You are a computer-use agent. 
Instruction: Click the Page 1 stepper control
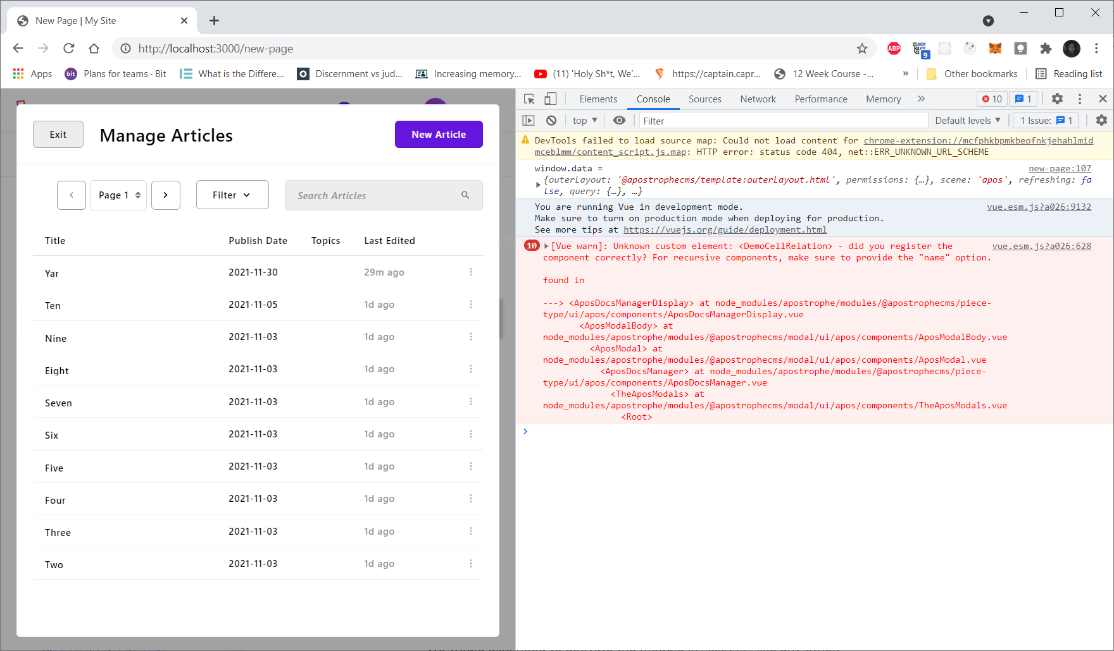tap(118, 195)
